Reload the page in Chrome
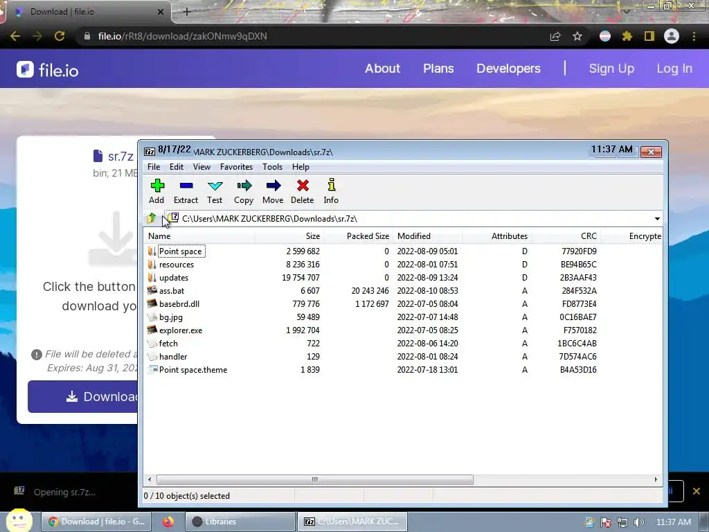Image resolution: width=709 pixels, height=532 pixels. pos(60,36)
